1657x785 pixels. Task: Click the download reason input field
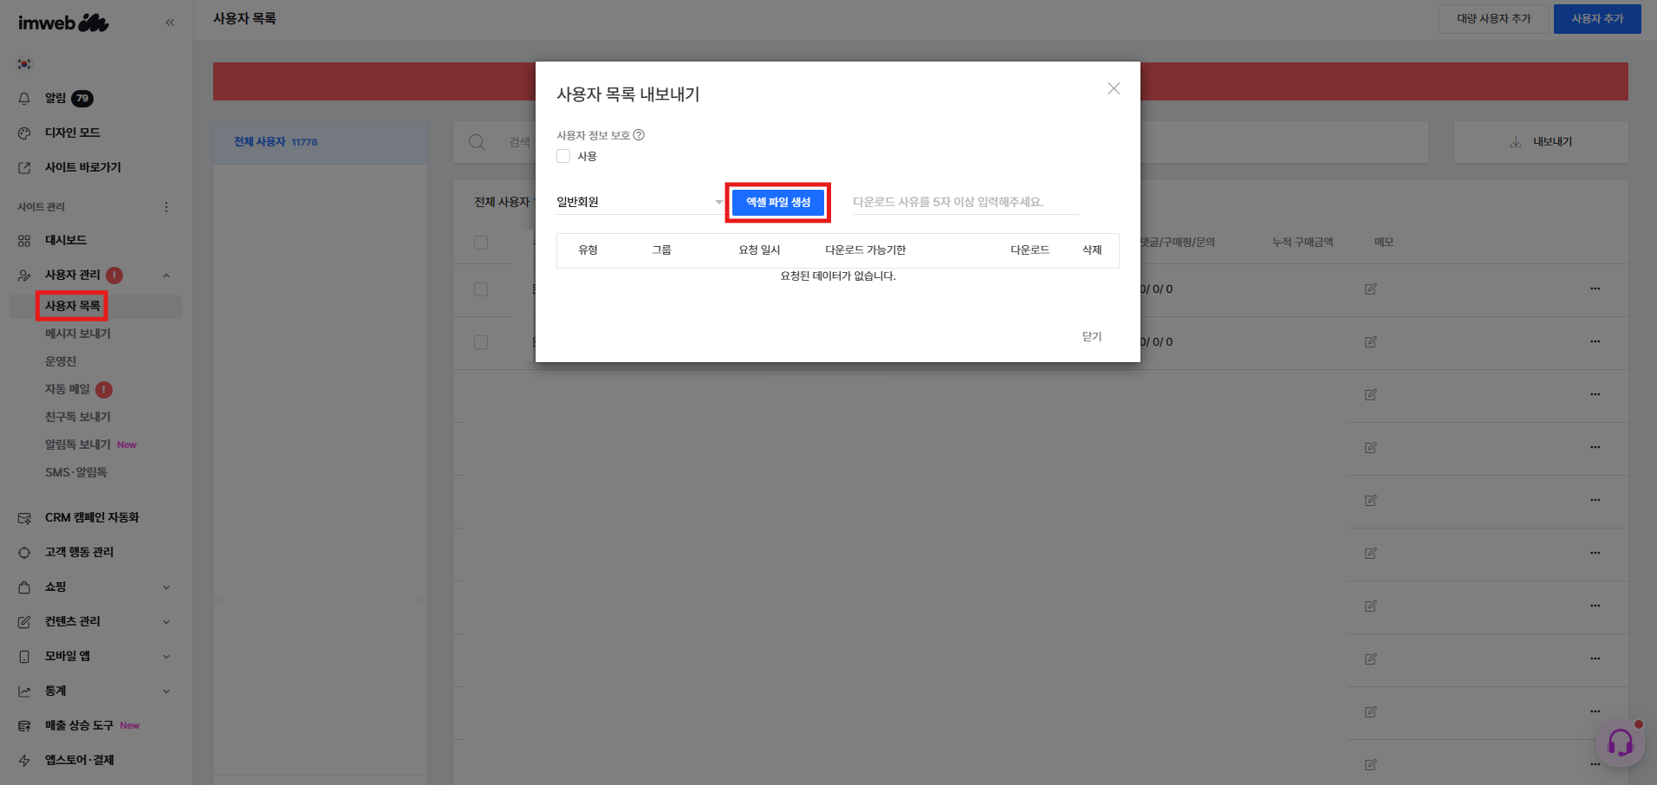point(965,202)
